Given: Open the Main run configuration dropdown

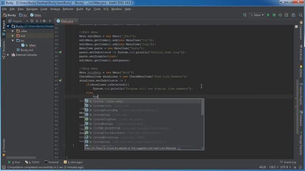Looking at the screenshot, I should pos(257,15).
